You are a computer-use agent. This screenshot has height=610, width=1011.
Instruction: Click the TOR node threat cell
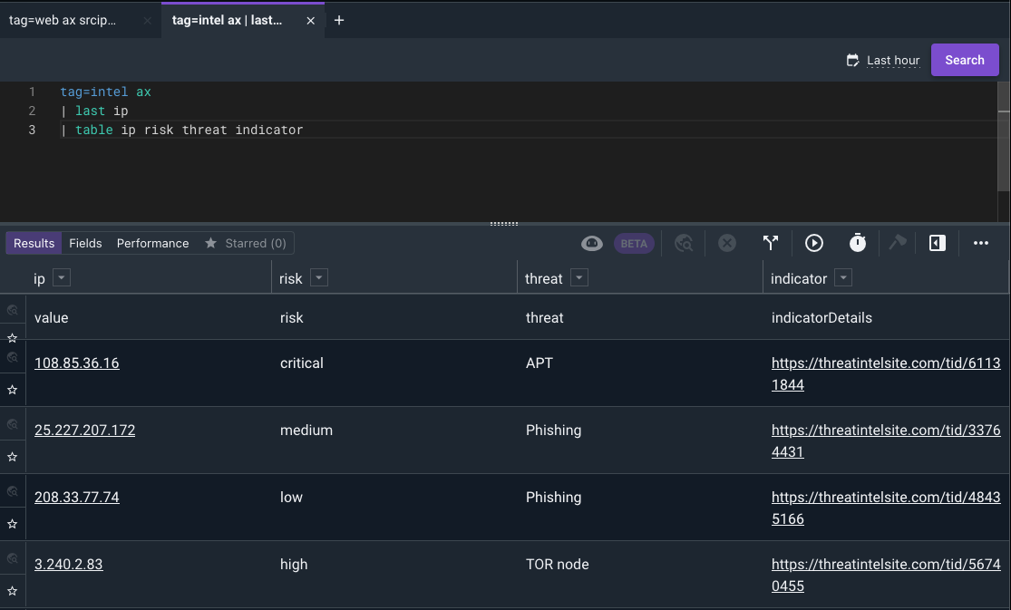pos(557,564)
